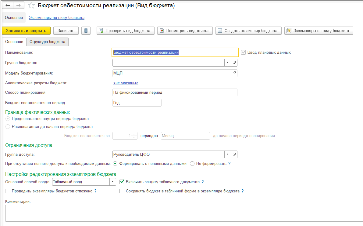Click help icon beside Включить защиту табличного документа
363x226 pixels.
[202, 182]
